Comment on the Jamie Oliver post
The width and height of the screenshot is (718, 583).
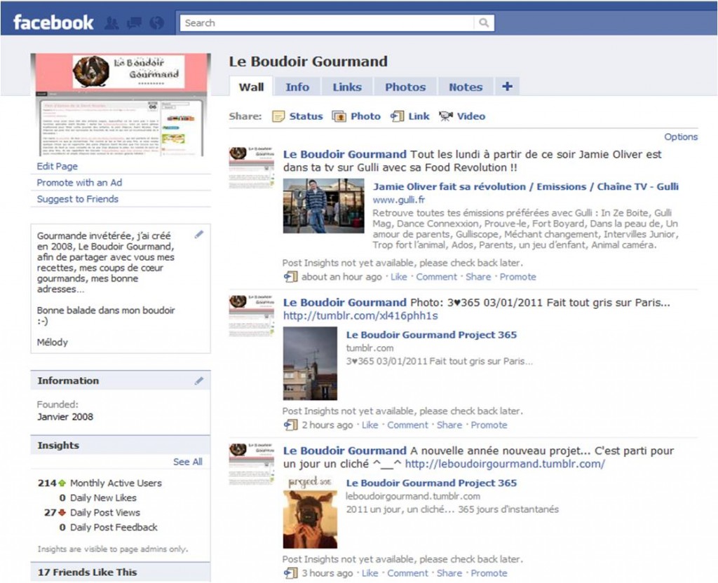coord(436,277)
